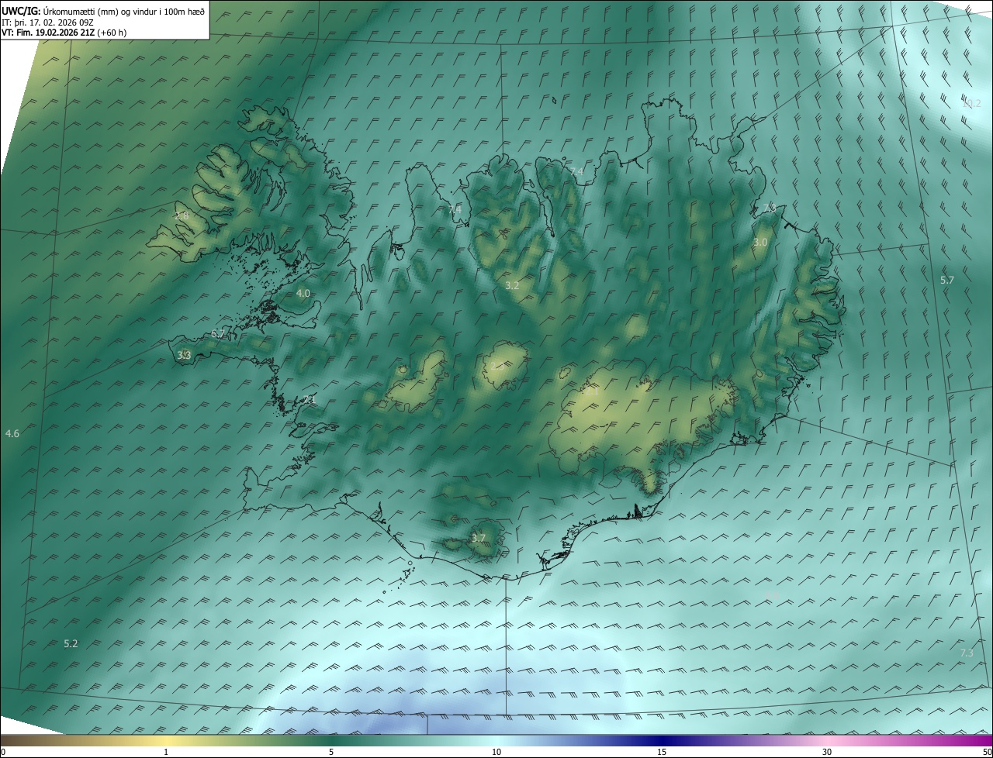Click the 50 tick on the colour scale

point(987,752)
